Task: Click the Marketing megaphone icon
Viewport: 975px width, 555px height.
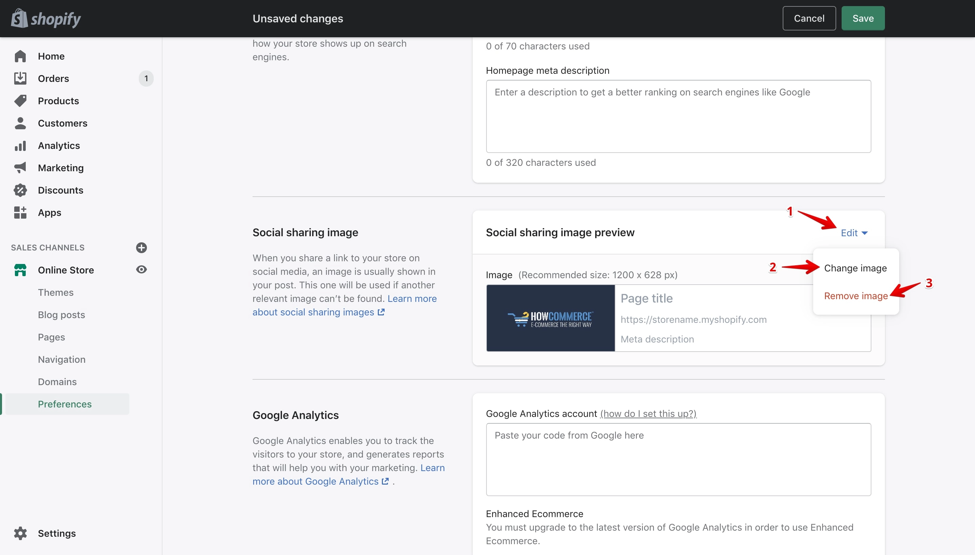Action: [x=20, y=168]
